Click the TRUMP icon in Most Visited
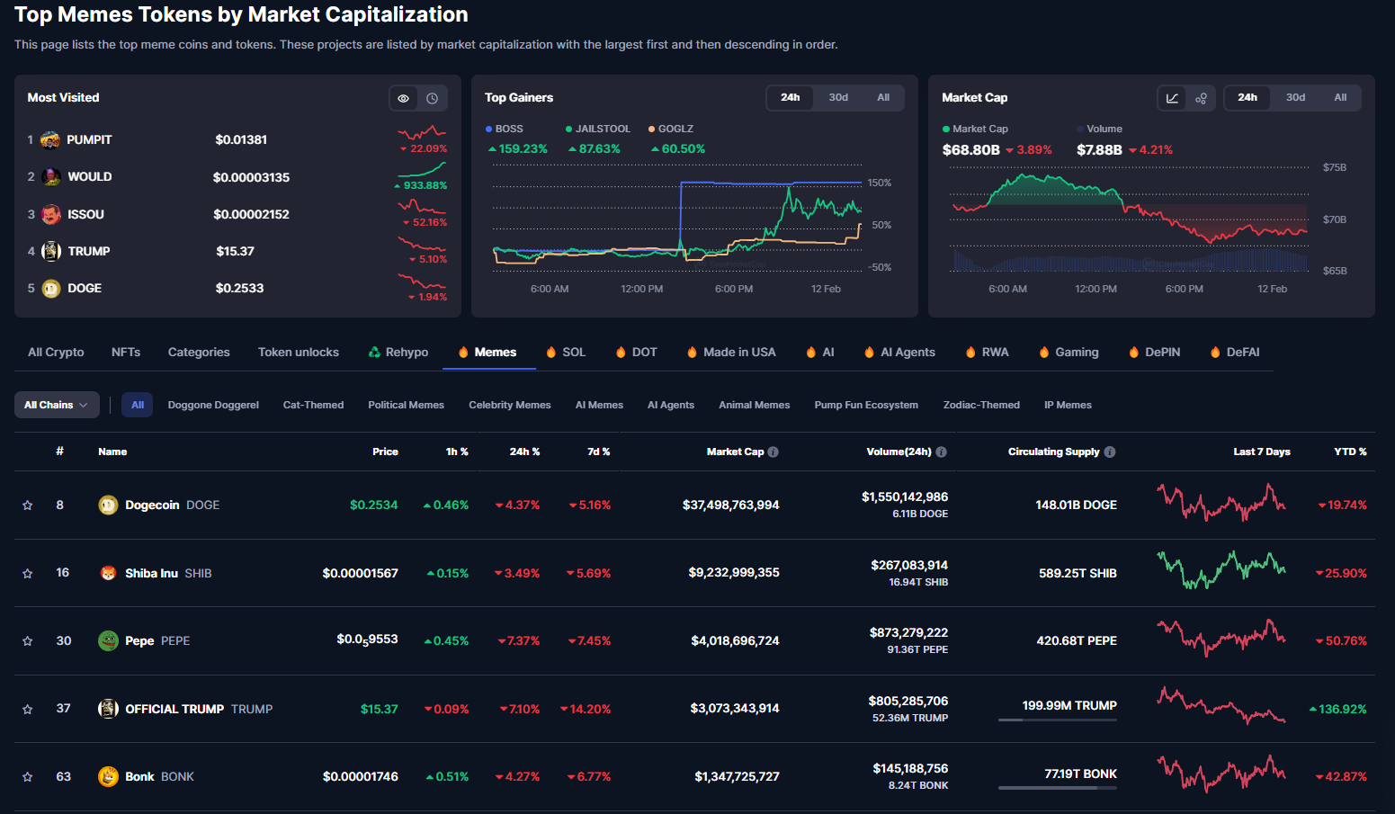The width and height of the screenshot is (1395, 814). tap(51, 251)
